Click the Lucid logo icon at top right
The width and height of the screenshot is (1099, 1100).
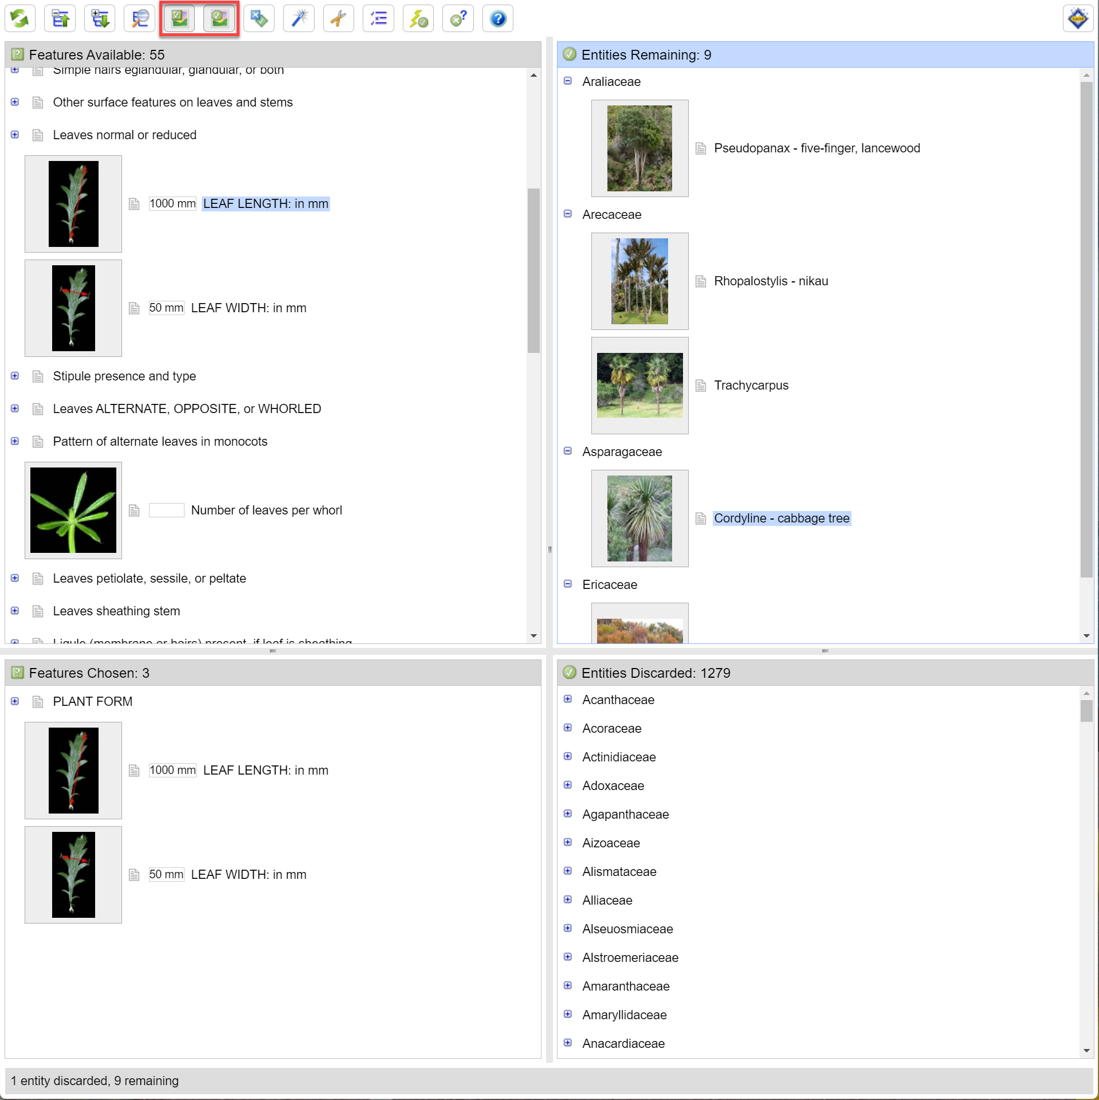1078,19
